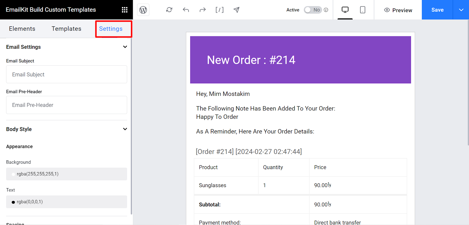
Task: Open the Settings tab
Action: [x=111, y=29]
